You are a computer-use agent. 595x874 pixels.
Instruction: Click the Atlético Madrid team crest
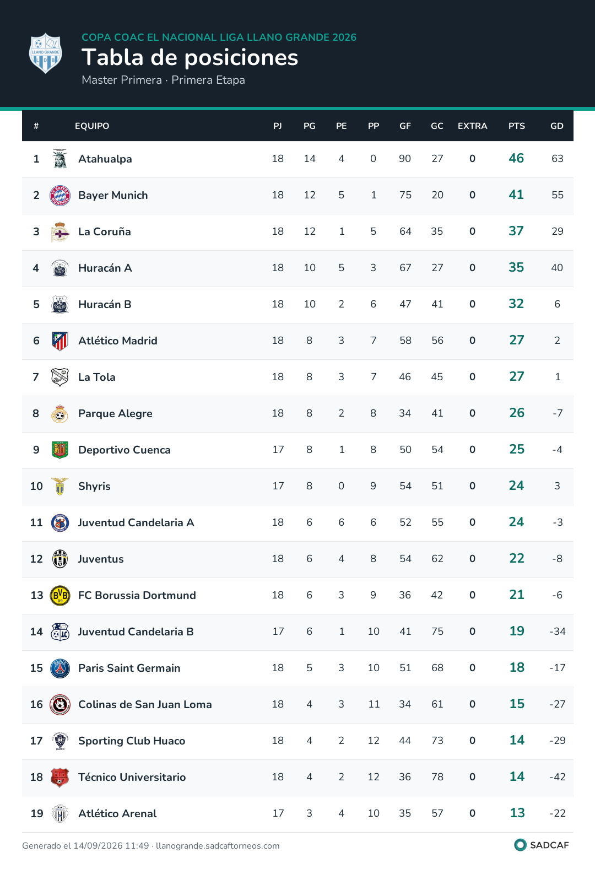point(60,341)
